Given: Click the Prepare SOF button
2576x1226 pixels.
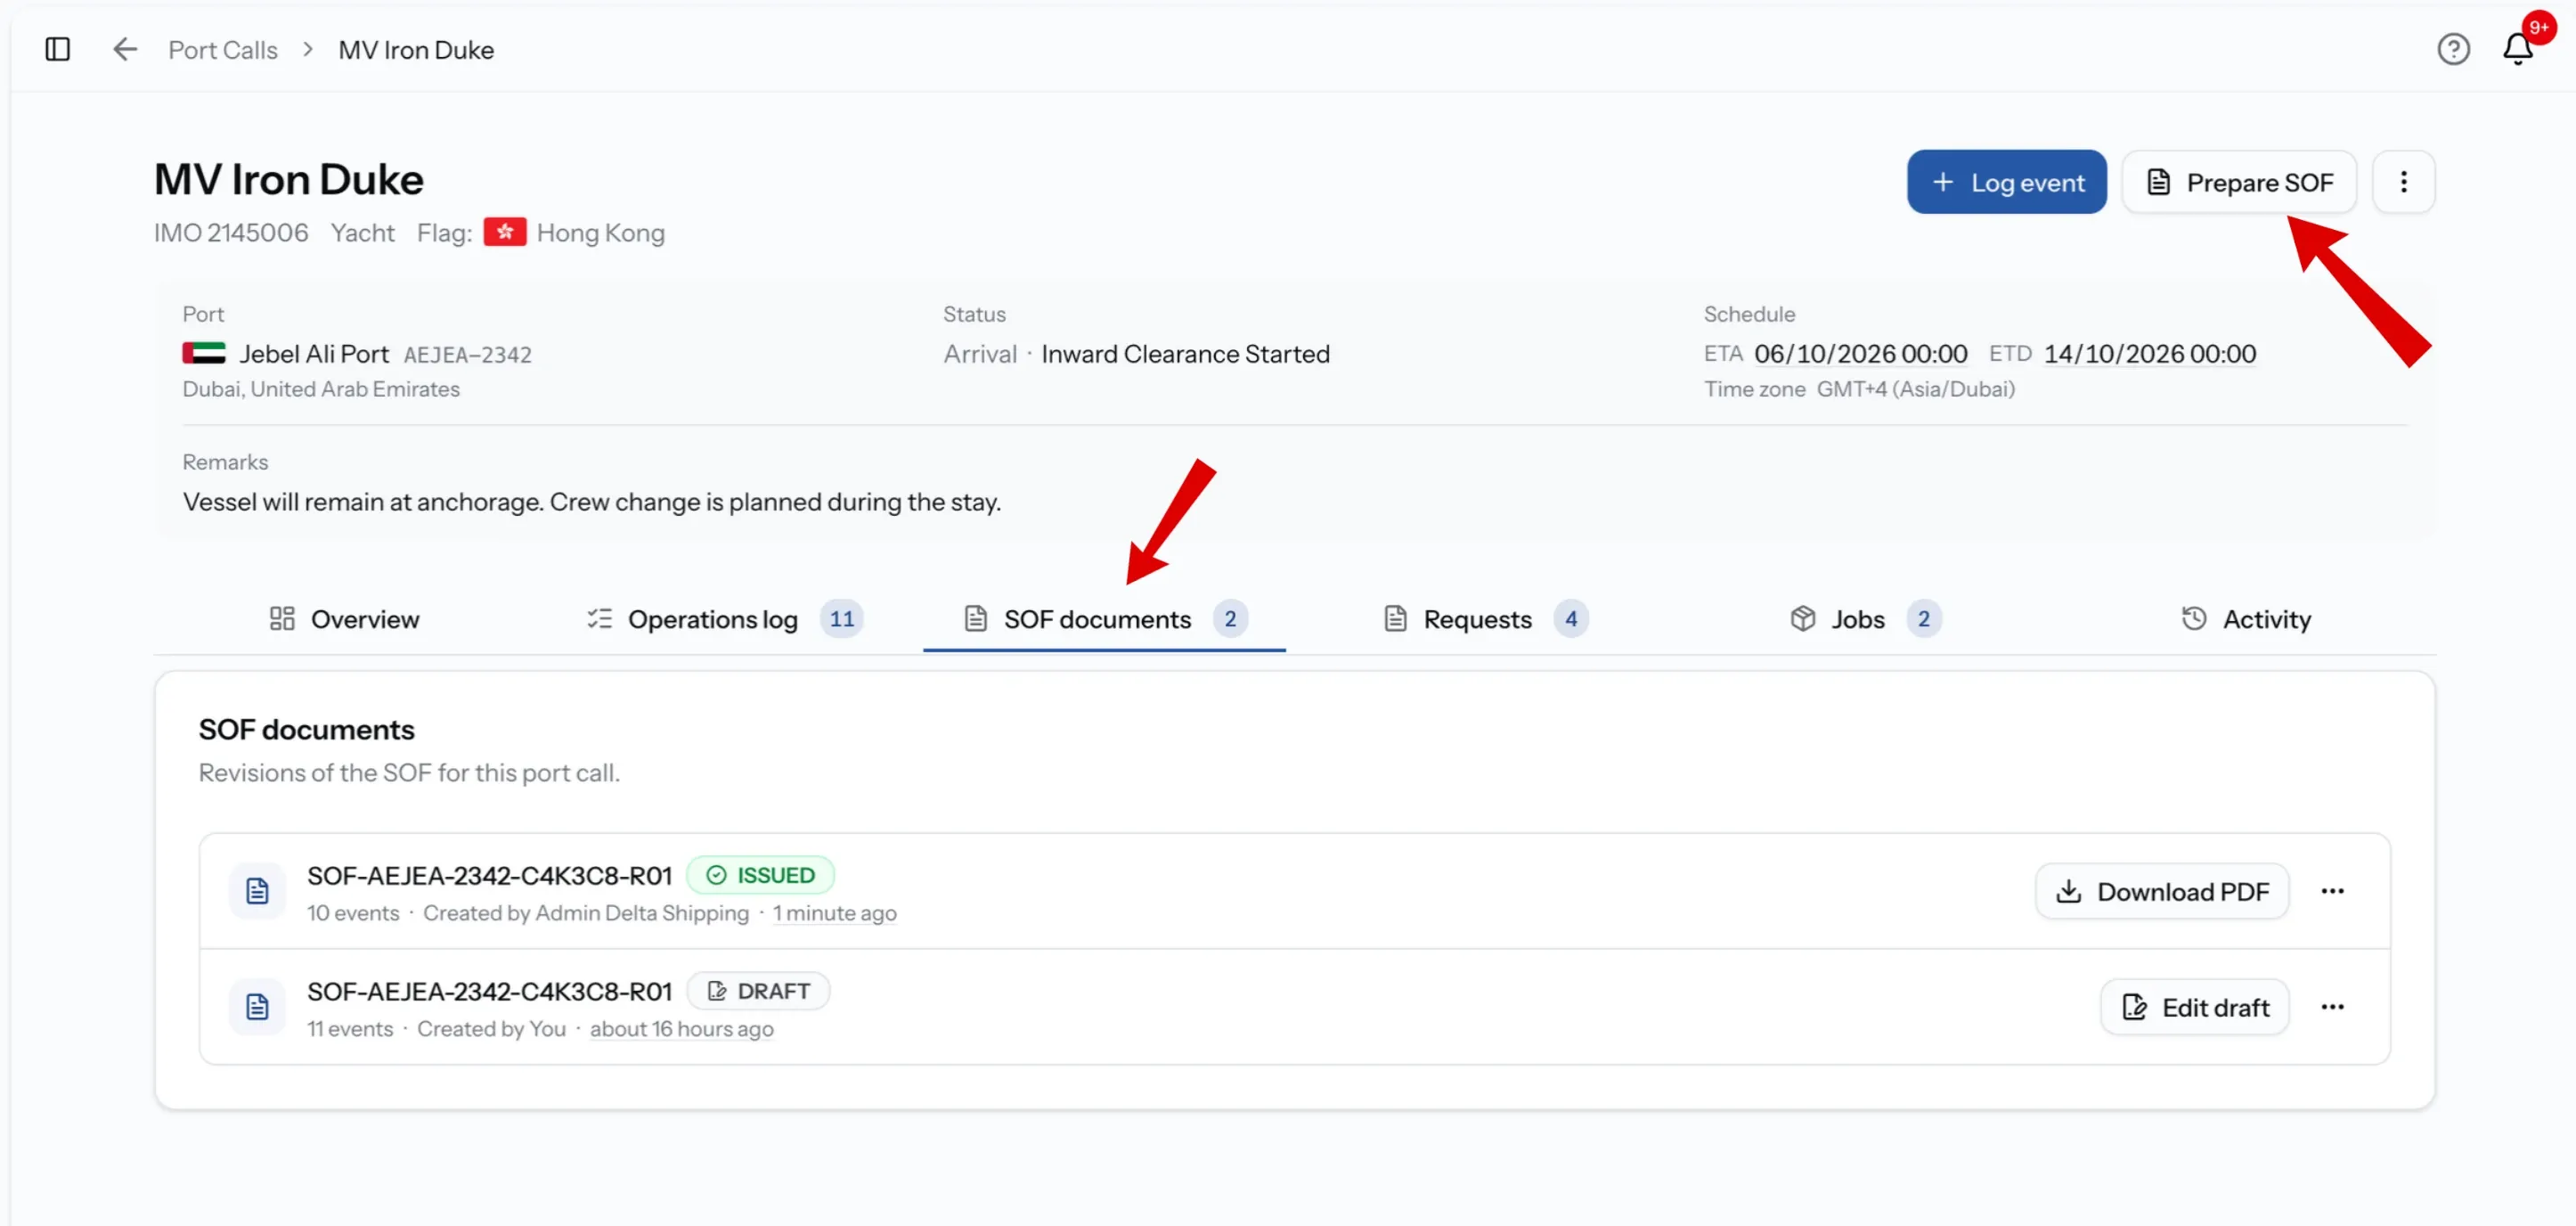Looking at the screenshot, I should 2238,182.
